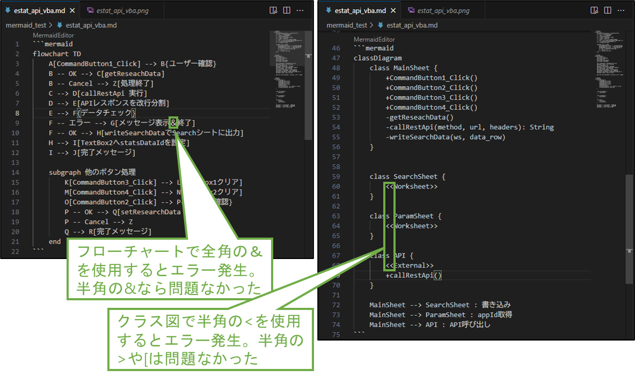The height and width of the screenshot is (377, 635).
Task: Click the 'classDiagram' line
Action: tap(378, 58)
